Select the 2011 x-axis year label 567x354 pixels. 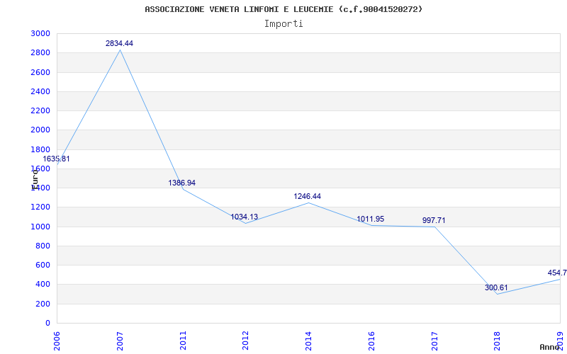(x=183, y=340)
